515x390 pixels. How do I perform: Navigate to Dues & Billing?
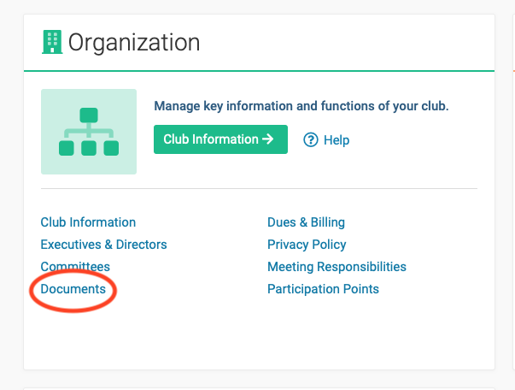306,222
